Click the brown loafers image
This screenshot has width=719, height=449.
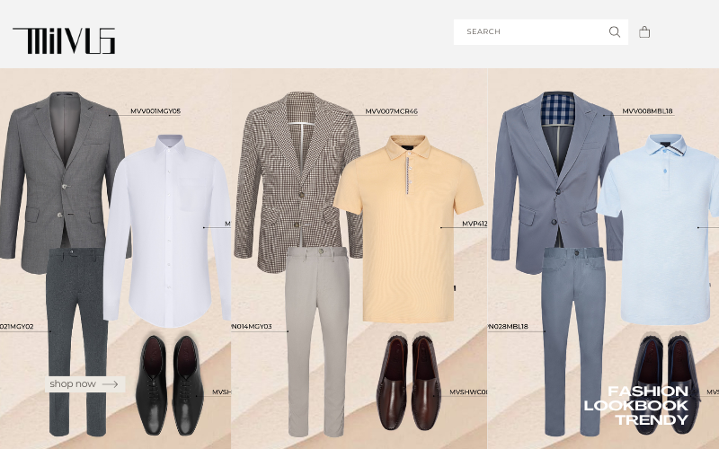pyautogui.click(x=409, y=383)
